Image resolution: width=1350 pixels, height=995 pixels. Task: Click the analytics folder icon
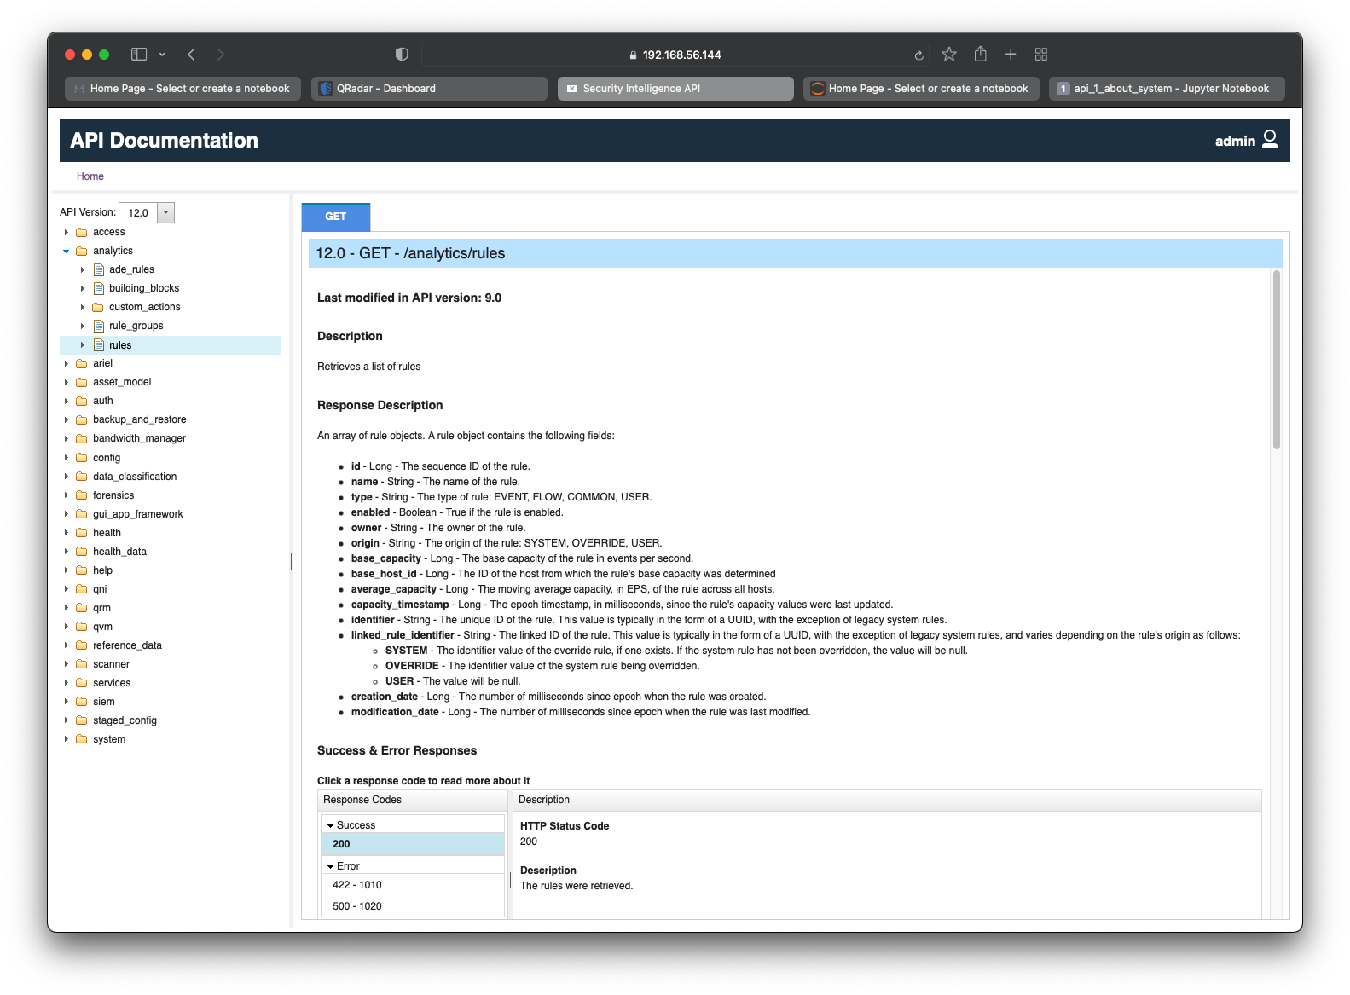[x=82, y=251]
